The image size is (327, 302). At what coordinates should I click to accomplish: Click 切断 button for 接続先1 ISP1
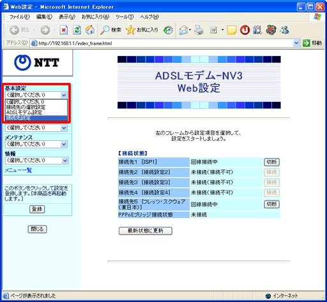coord(271,162)
